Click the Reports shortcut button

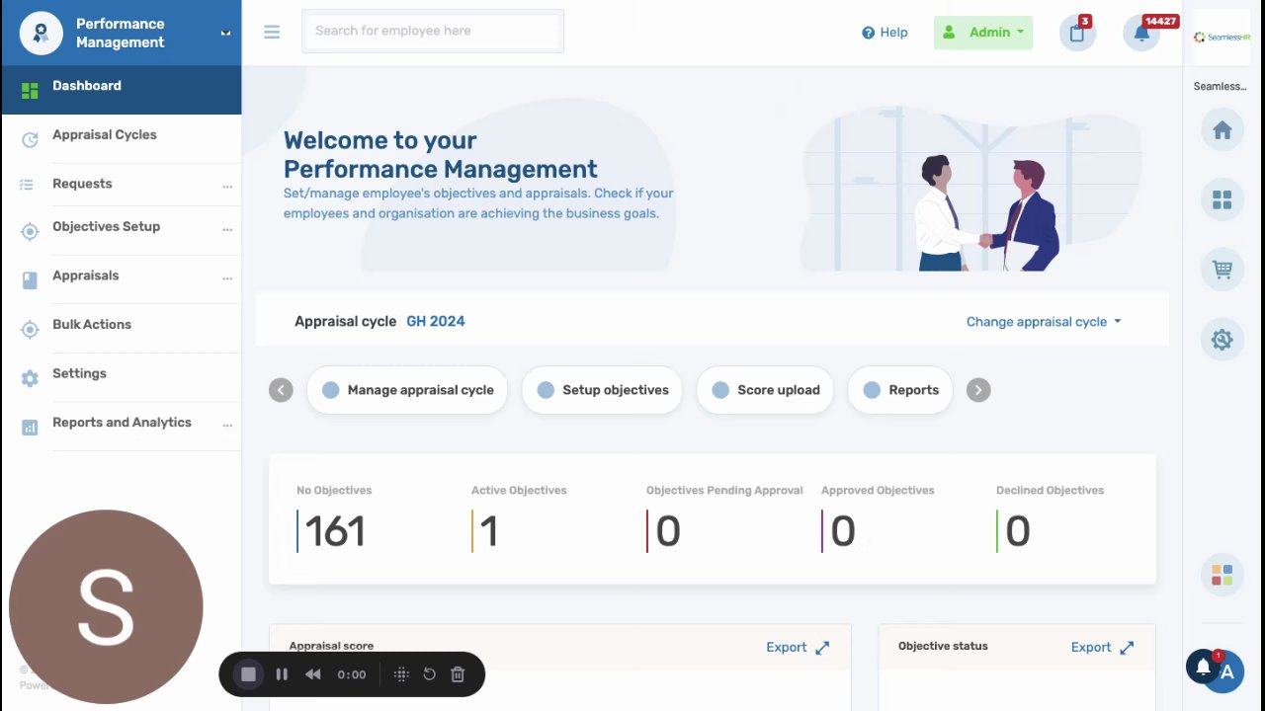tap(900, 390)
